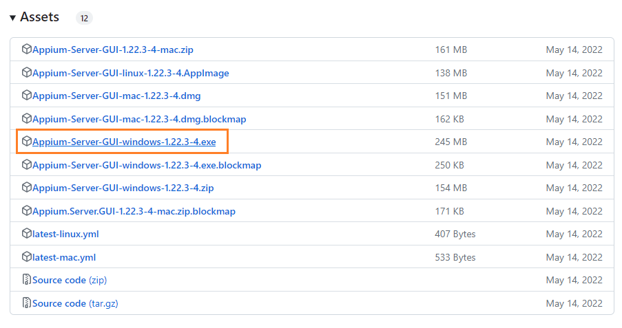Click package icon beside exe.blockmap asset
Viewport: 622px width, 328px height.
tap(27, 164)
